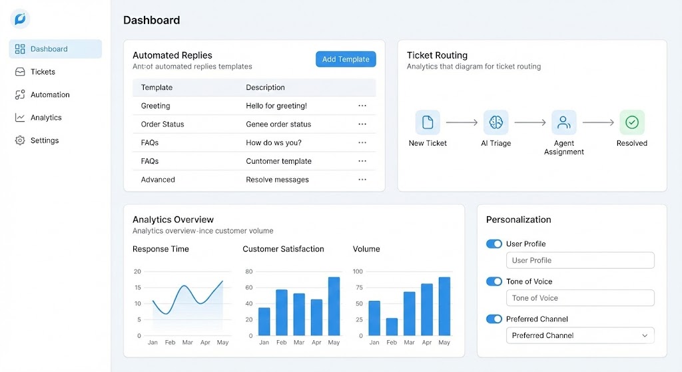Click the Template column header
682x372 pixels.
tap(157, 87)
